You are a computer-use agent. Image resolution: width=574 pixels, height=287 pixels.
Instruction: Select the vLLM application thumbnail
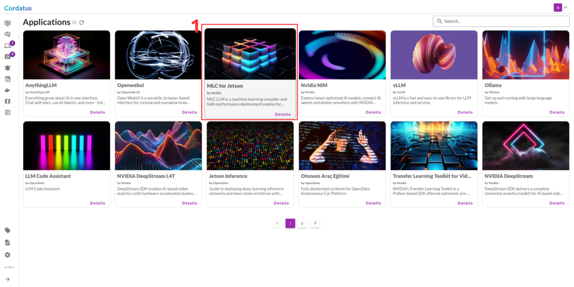(434, 55)
